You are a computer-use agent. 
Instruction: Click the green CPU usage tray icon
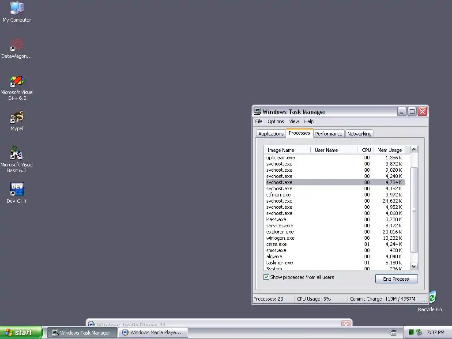click(411, 332)
